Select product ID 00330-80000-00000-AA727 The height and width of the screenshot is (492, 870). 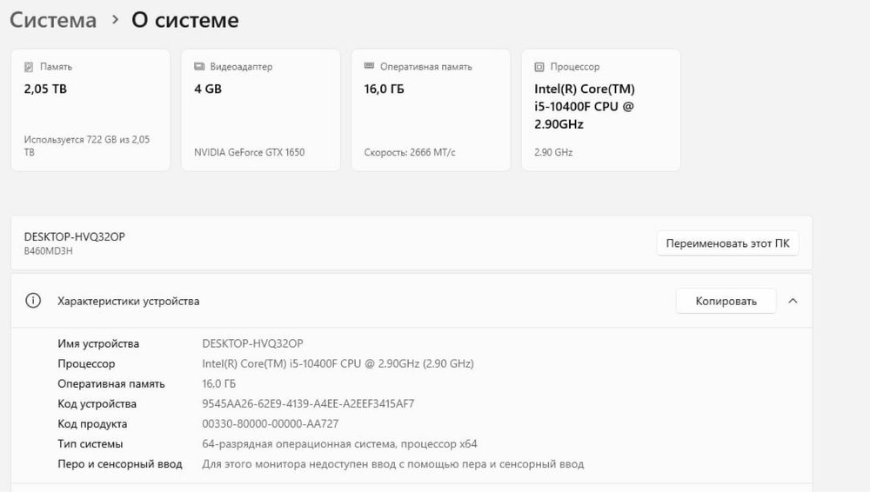(271, 424)
